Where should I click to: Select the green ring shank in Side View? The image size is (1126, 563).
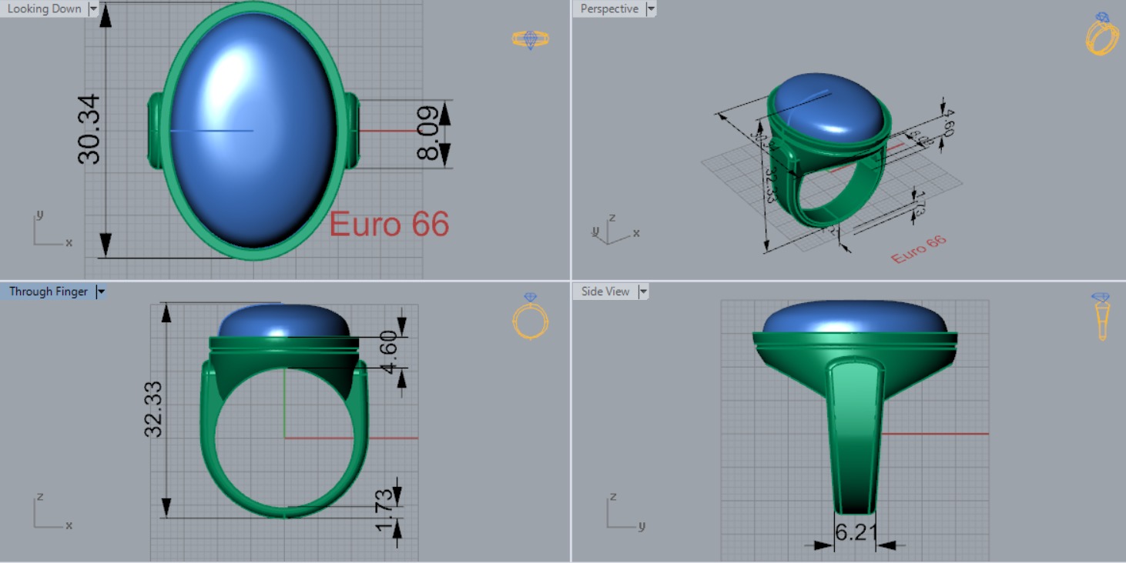856,438
